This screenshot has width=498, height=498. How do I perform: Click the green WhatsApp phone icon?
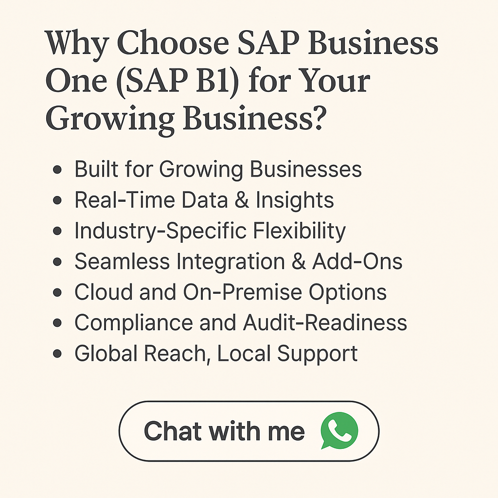[x=339, y=431]
